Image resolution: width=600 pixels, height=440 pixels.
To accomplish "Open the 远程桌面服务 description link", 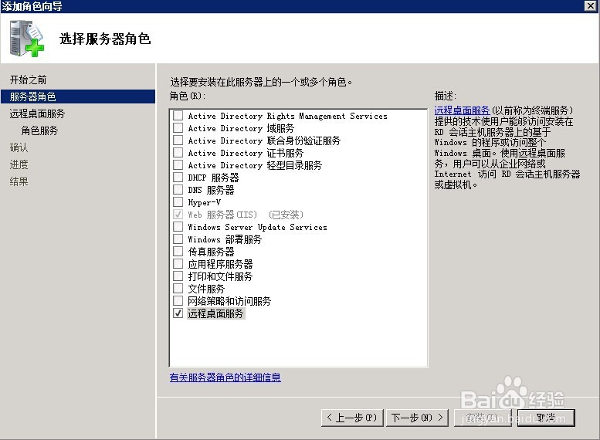I will click(x=462, y=110).
